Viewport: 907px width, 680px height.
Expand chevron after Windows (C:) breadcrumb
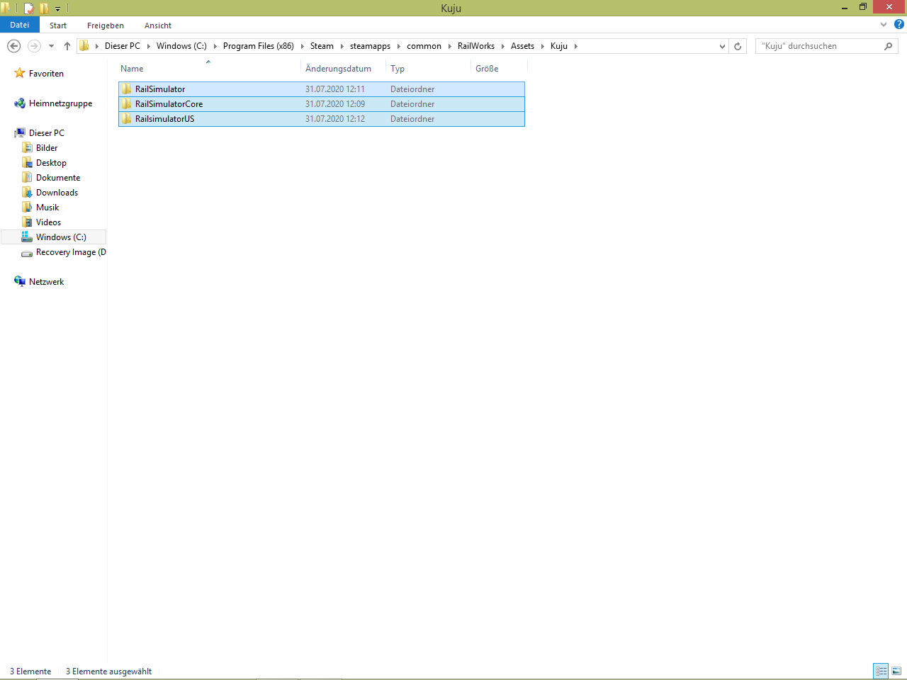215,46
